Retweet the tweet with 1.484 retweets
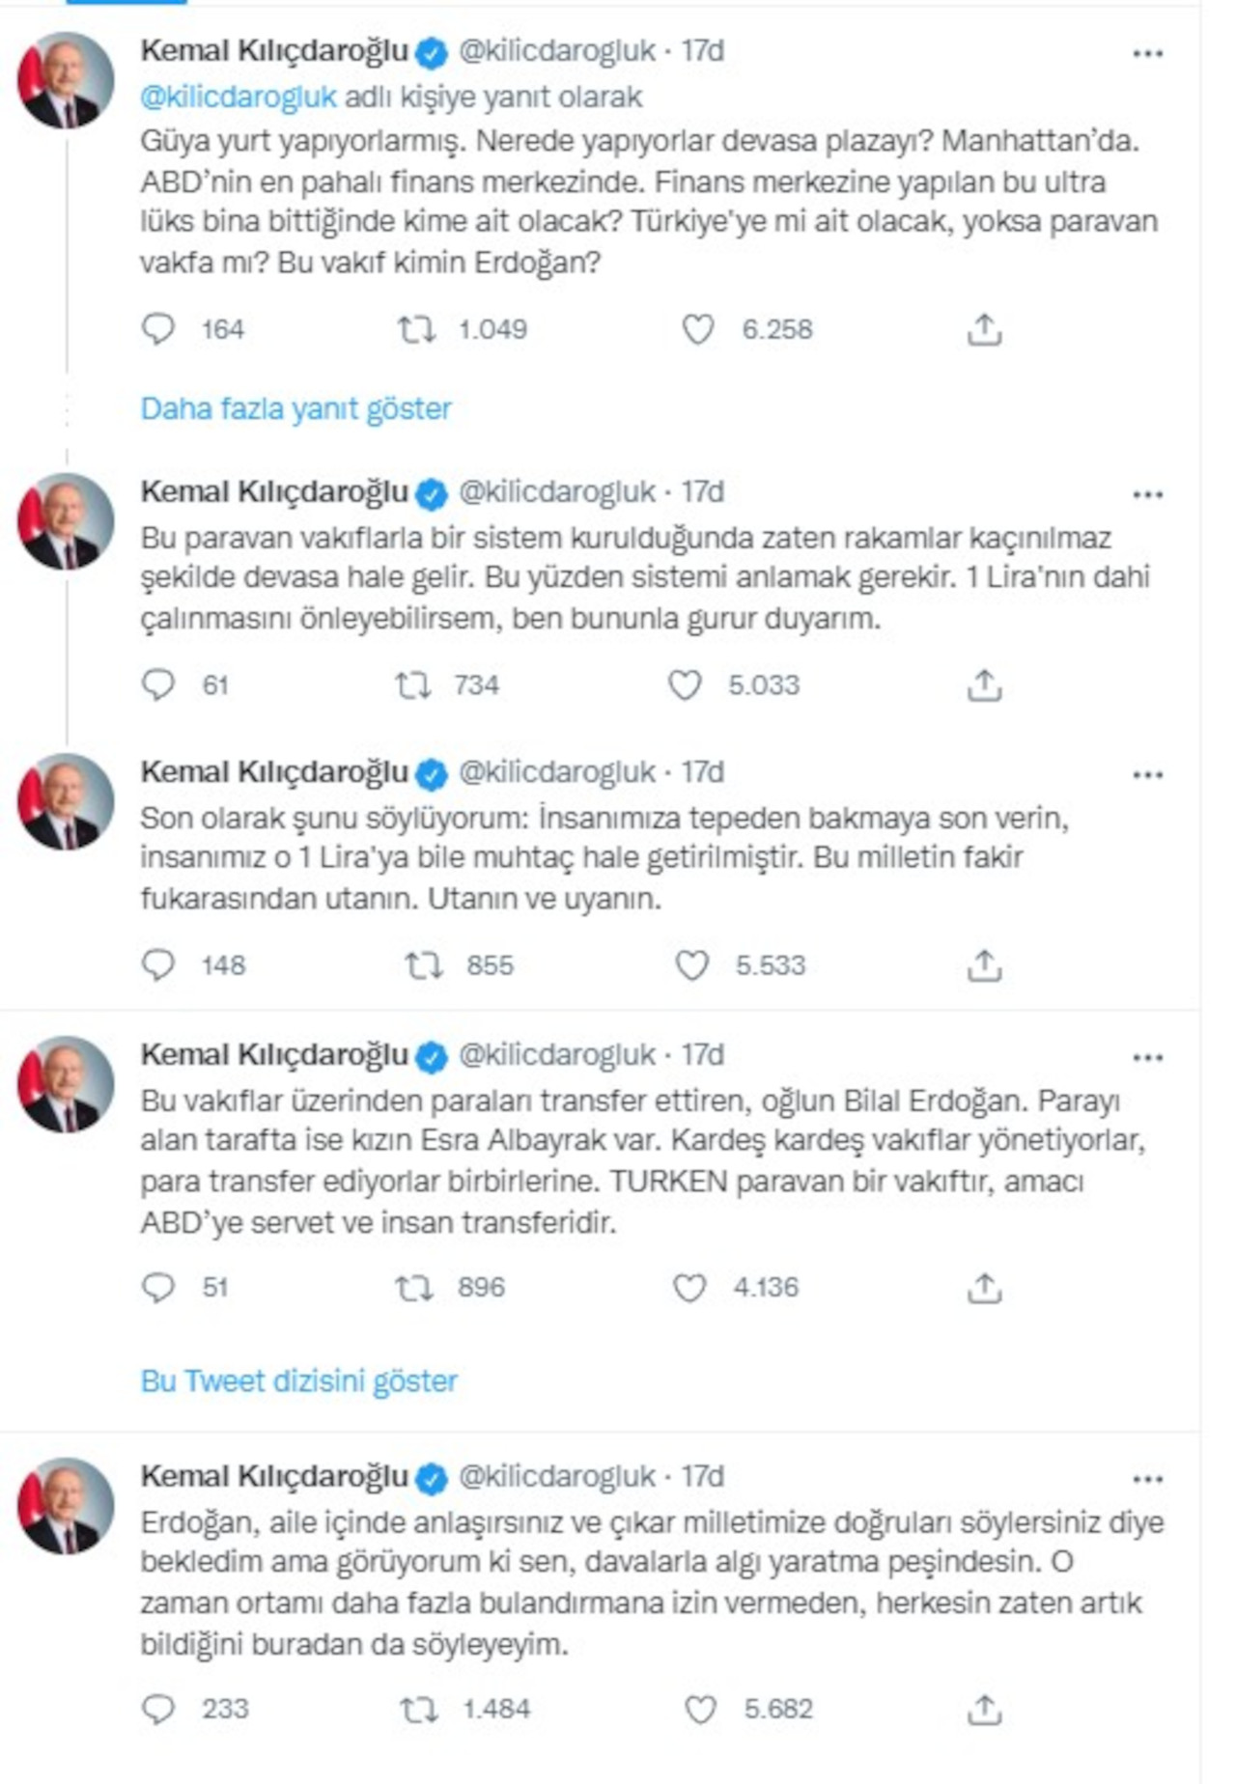This screenshot has width=1236, height=1784. tap(418, 1709)
